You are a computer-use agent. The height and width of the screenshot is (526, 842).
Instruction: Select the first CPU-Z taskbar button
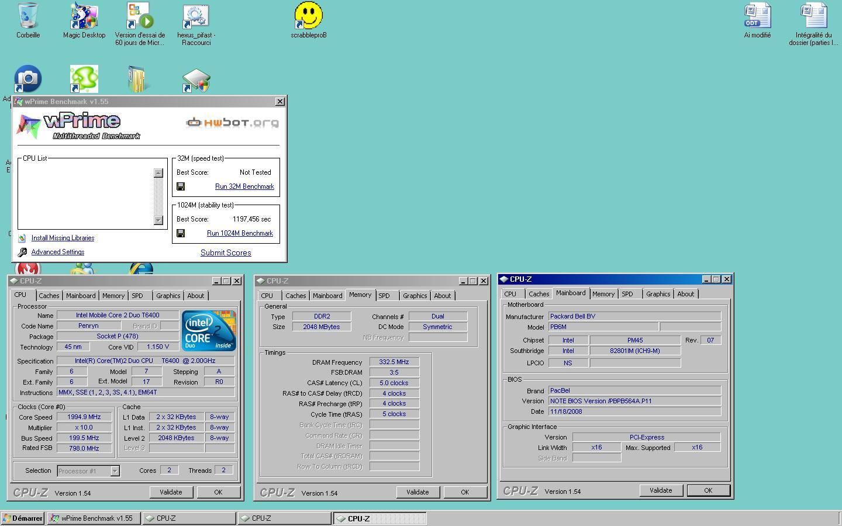(189, 518)
